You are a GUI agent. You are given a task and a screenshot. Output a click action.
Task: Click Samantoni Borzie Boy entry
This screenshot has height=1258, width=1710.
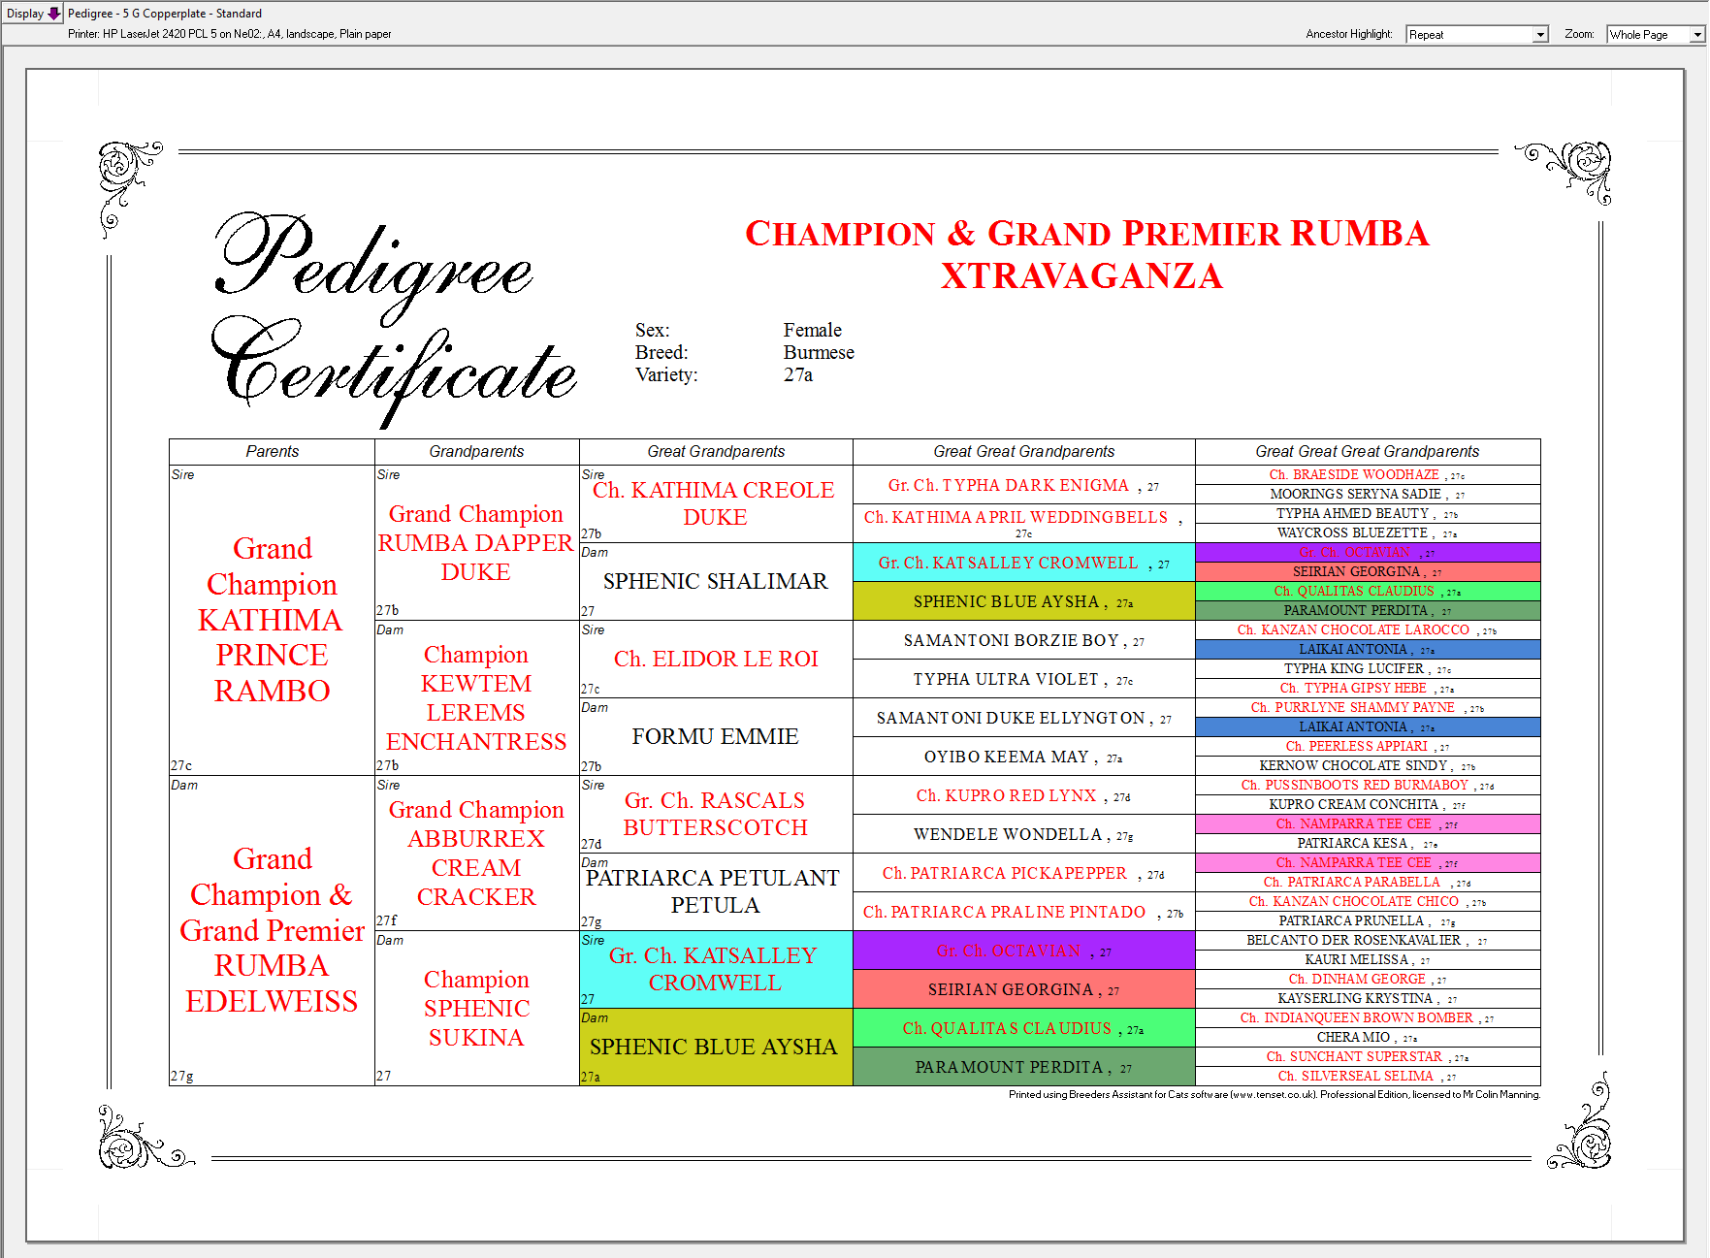tap(1024, 640)
